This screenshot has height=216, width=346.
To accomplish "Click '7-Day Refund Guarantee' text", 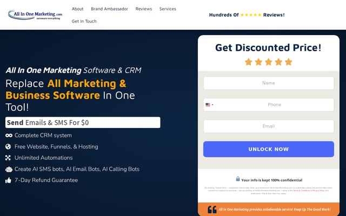I will [x=46, y=180].
